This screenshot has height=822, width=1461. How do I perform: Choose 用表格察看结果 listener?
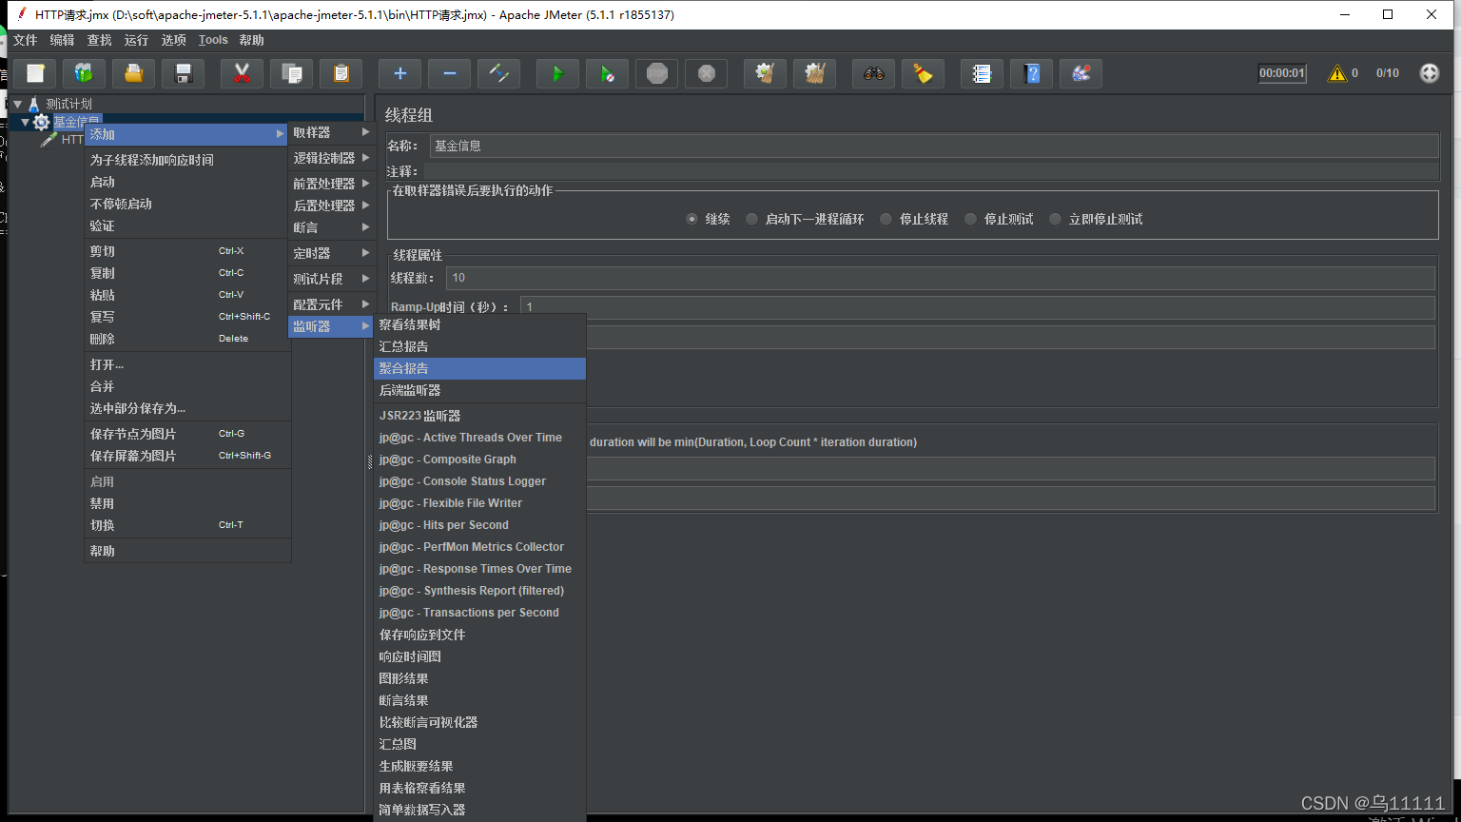pyautogui.click(x=479, y=788)
